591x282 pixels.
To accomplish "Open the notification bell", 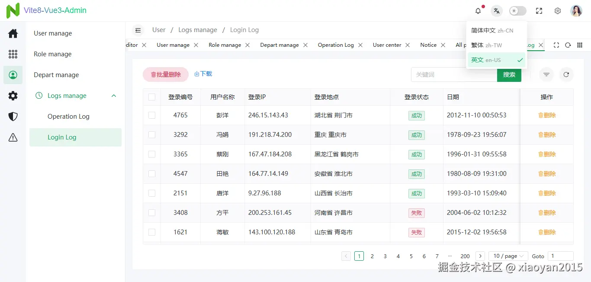I will (x=478, y=11).
